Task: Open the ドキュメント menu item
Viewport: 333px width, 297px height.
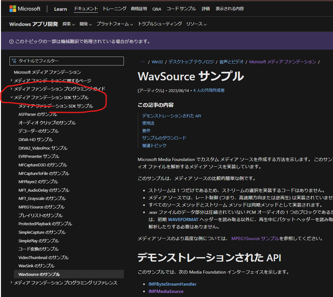Action: [x=86, y=9]
